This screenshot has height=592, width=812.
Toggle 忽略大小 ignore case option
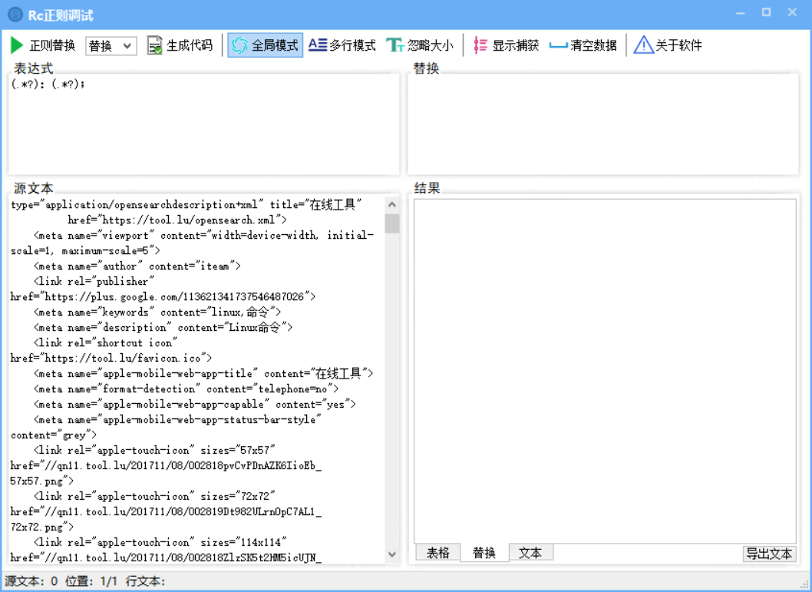[x=420, y=45]
